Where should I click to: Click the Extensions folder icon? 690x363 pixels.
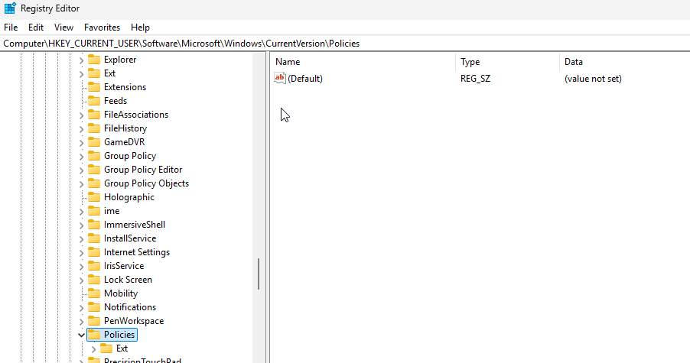coord(94,87)
